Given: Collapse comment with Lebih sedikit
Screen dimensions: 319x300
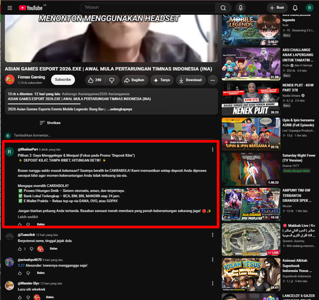Looking at the screenshot, I should tap(28, 217).
